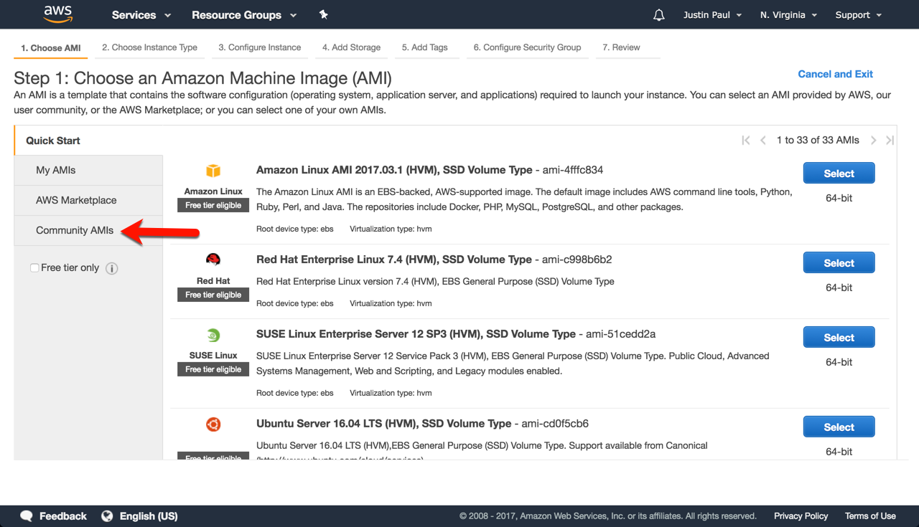Go to first page of AMIs arrow
Screen dimensions: 919x527
click(746, 141)
